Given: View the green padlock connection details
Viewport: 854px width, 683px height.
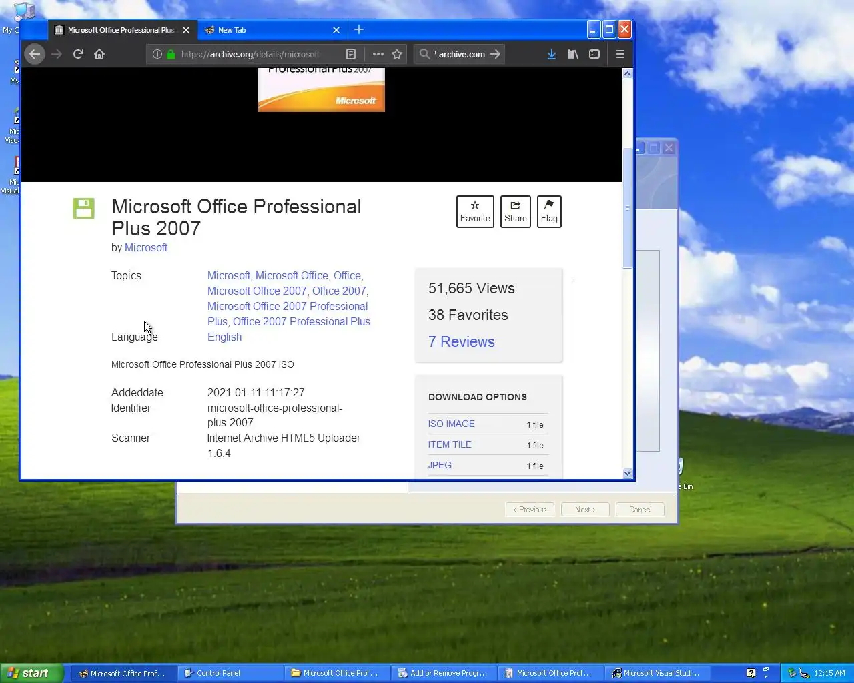Looking at the screenshot, I should [x=171, y=54].
